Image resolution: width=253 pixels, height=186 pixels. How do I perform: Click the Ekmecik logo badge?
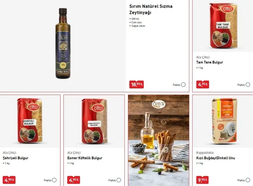[x=159, y=104]
